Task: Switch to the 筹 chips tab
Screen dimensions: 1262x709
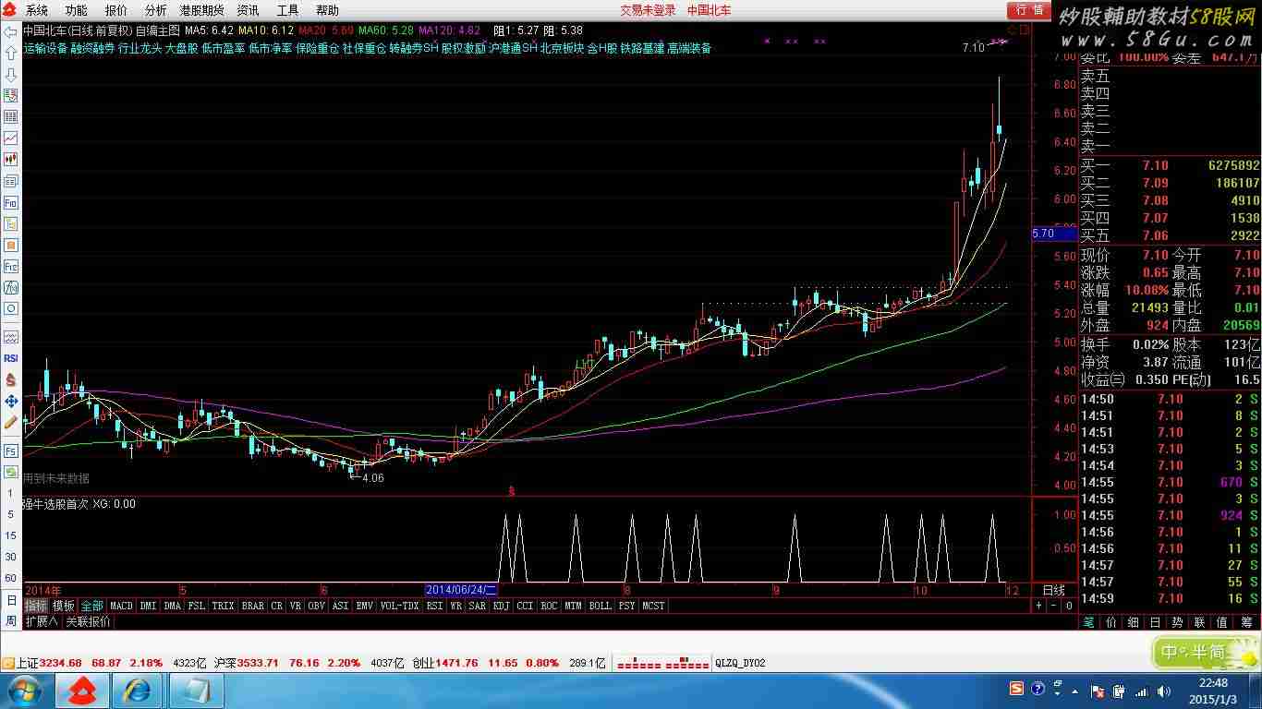Action: point(1244,622)
